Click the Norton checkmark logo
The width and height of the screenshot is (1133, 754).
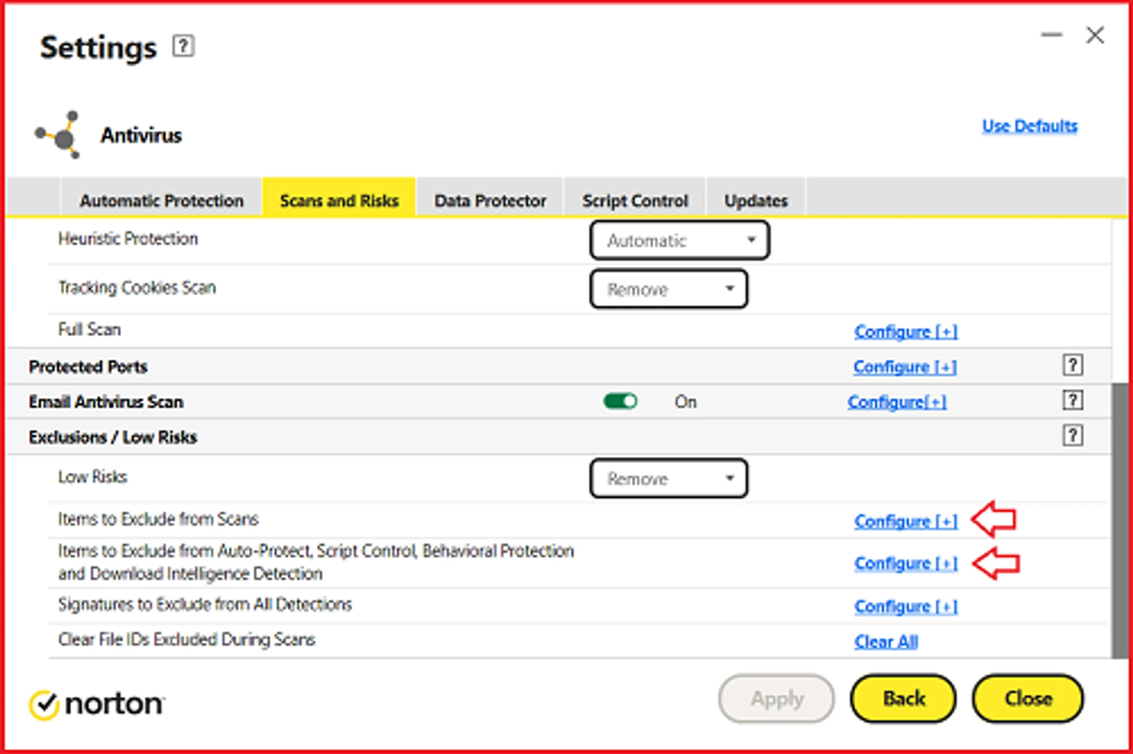(x=44, y=705)
